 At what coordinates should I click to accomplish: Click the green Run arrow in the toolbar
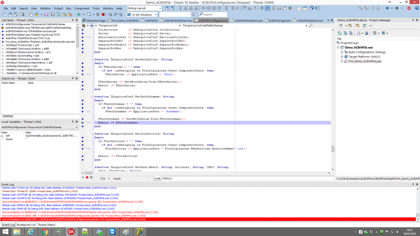point(79,15)
